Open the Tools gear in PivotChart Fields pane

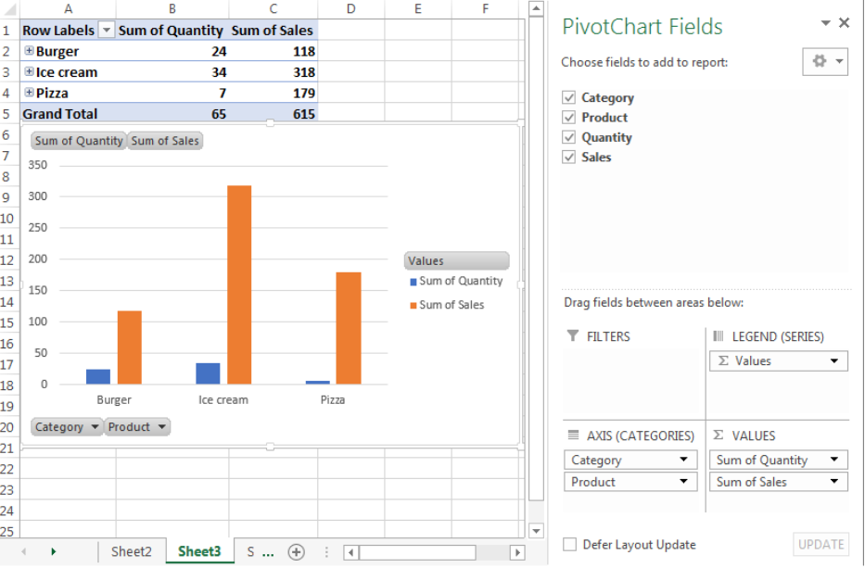[x=820, y=61]
